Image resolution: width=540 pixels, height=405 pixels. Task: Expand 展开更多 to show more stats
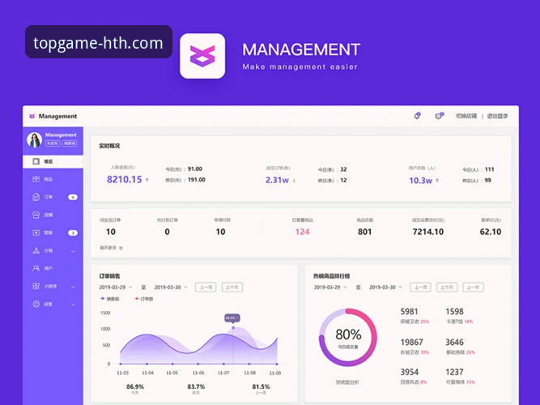coord(111,248)
